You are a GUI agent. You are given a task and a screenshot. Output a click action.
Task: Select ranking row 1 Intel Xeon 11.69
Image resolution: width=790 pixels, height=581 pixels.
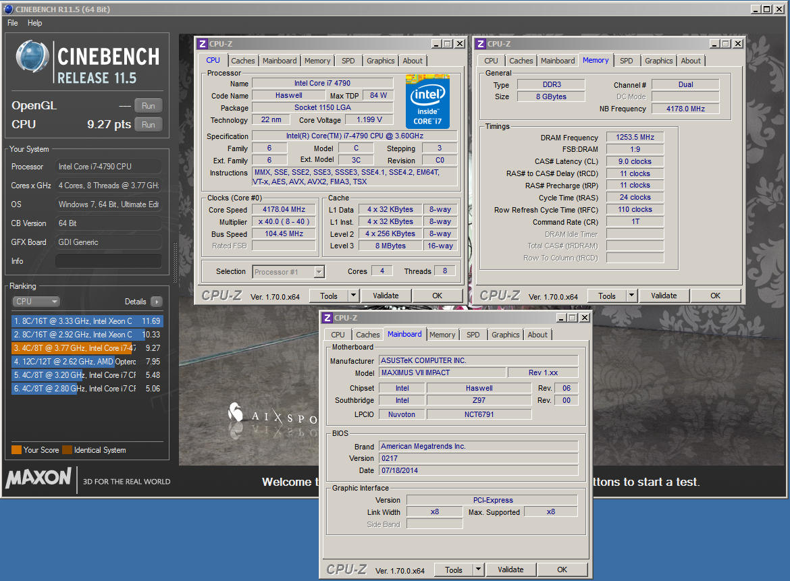[87, 321]
